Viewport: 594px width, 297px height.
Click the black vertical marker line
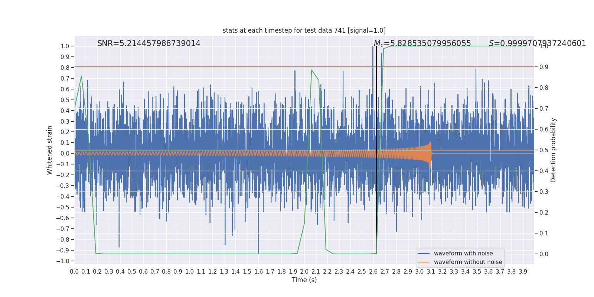tap(376, 111)
